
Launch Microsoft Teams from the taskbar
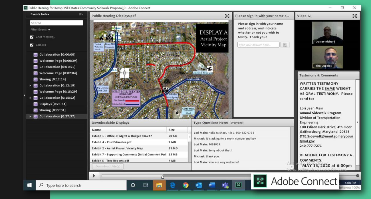[225, 185]
